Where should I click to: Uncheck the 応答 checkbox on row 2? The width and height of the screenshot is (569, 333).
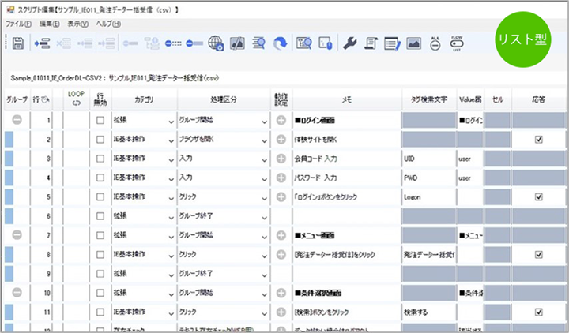538,140
